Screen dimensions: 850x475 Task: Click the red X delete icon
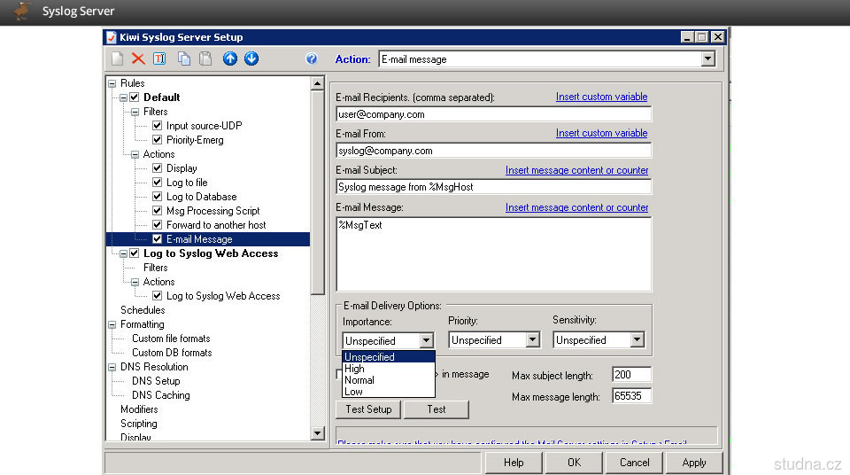pyautogui.click(x=138, y=59)
